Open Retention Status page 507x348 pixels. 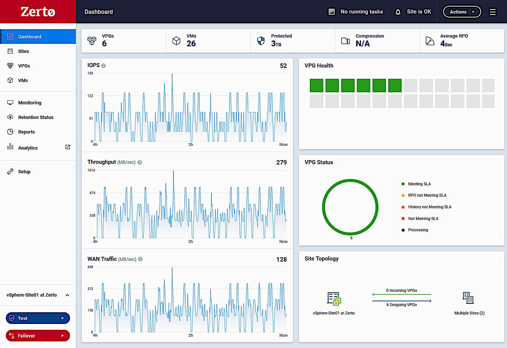38,117
